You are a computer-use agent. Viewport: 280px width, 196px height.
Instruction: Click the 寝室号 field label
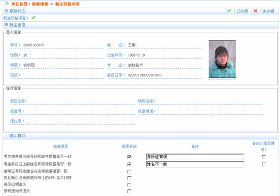[x=17, y=111]
